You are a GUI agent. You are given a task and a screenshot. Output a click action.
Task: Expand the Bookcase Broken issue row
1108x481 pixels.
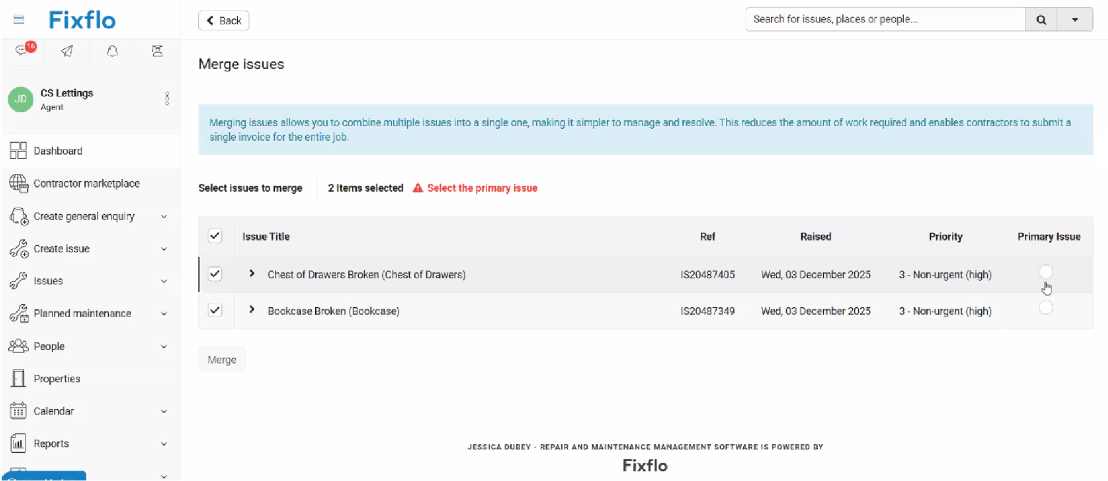tap(252, 310)
